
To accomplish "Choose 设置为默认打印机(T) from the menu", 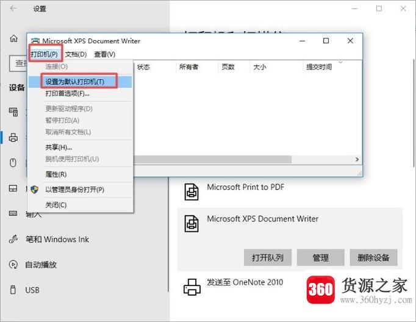I will coord(80,82).
